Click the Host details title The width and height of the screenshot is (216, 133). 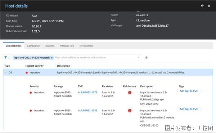(17, 6)
